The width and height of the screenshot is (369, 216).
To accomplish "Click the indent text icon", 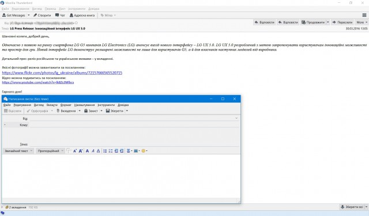I will click(x=122, y=151).
